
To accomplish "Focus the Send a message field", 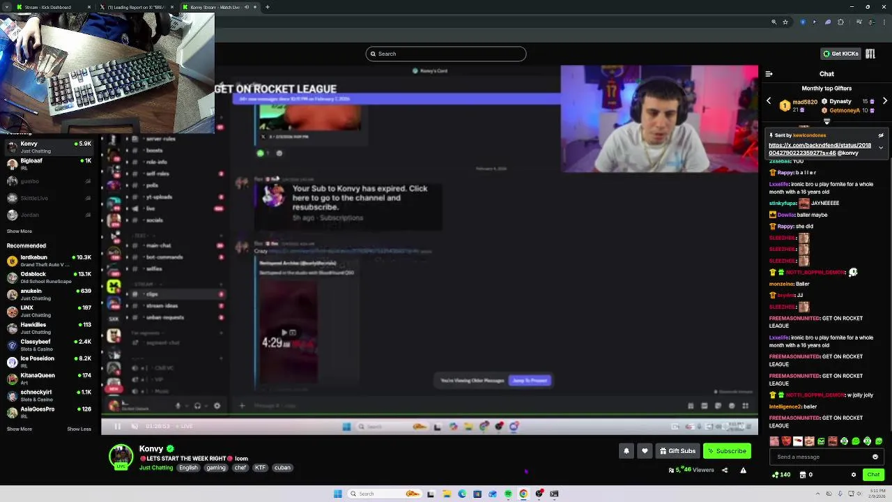I will tap(826, 457).
